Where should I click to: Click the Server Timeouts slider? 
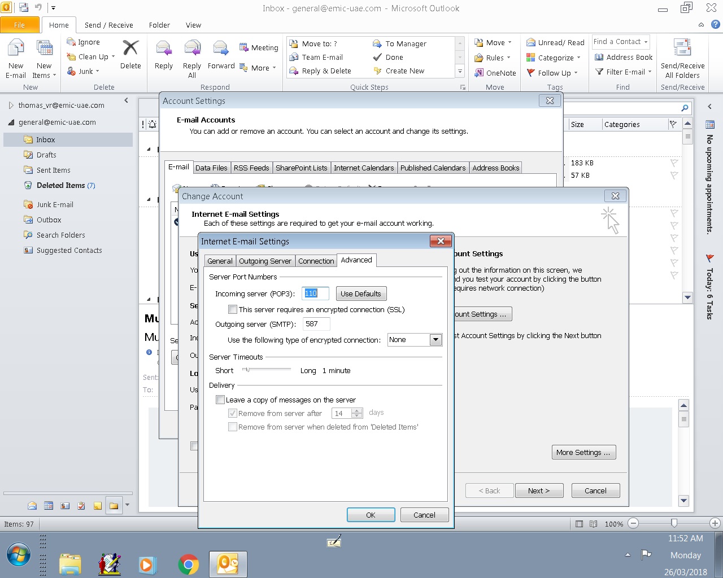tap(247, 370)
